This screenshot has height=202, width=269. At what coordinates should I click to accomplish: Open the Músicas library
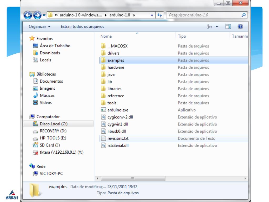pyautogui.click(x=47, y=95)
